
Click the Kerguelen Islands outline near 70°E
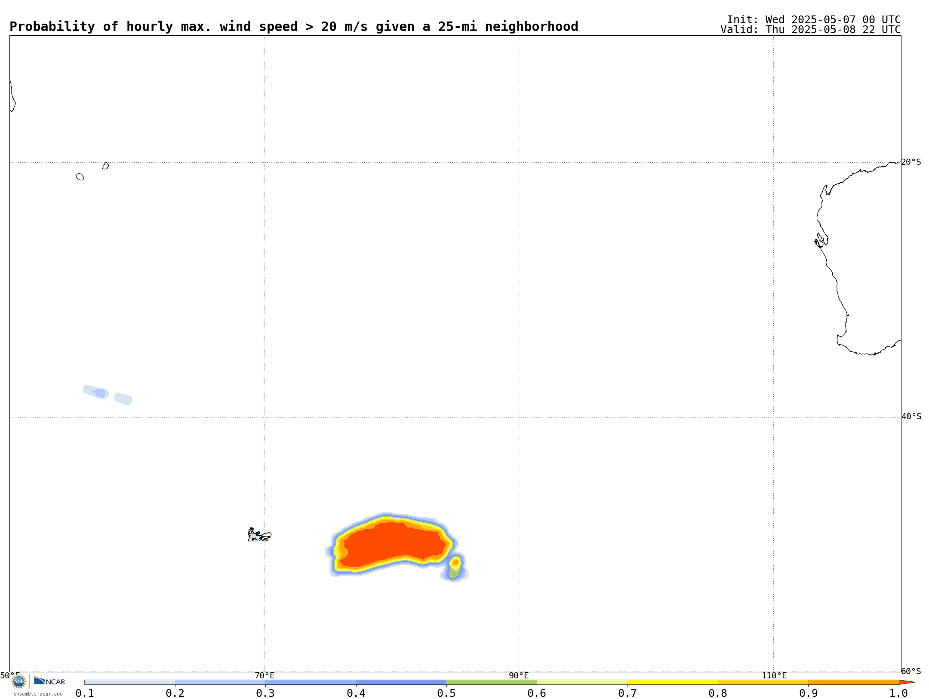click(x=259, y=535)
